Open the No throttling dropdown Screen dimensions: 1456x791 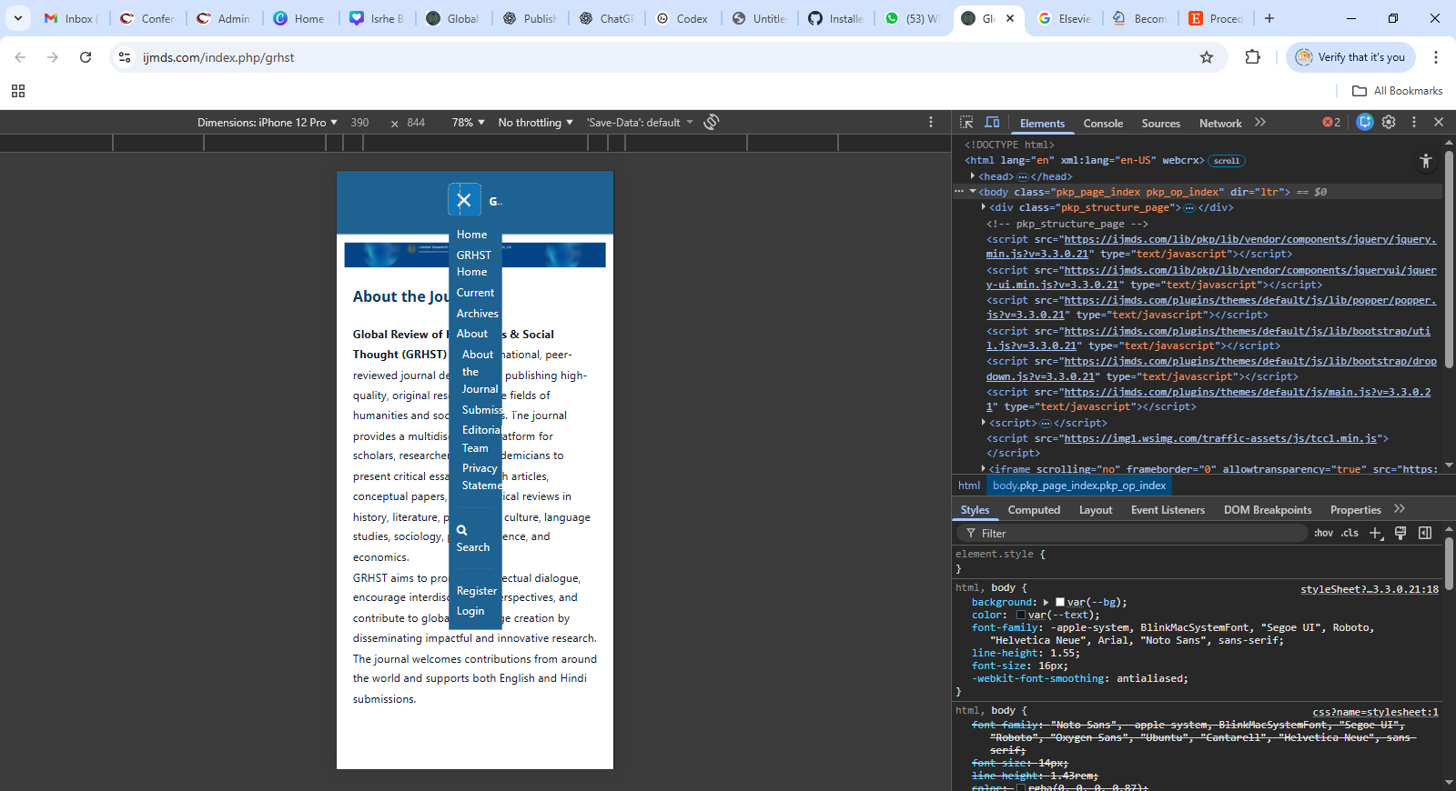[x=535, y=123]
